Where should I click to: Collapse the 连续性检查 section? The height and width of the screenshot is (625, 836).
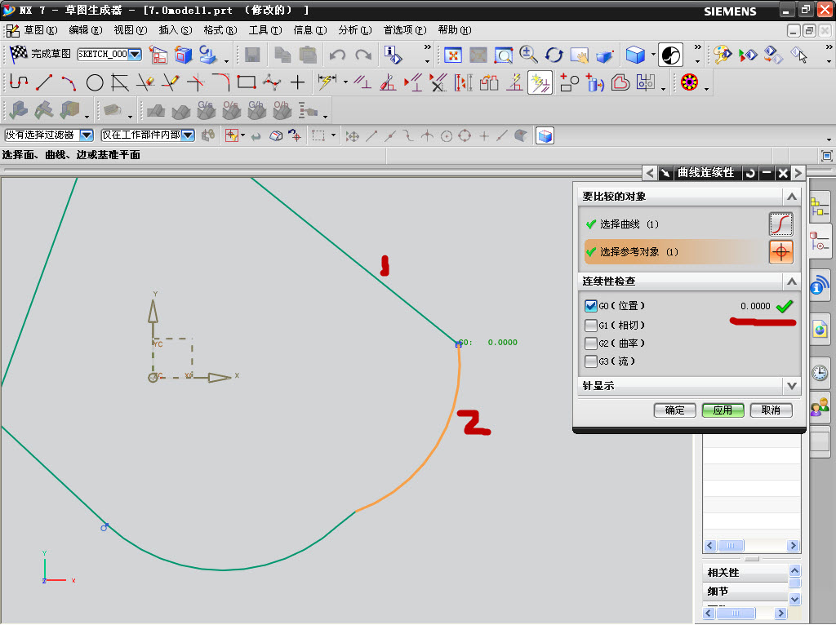792,281
